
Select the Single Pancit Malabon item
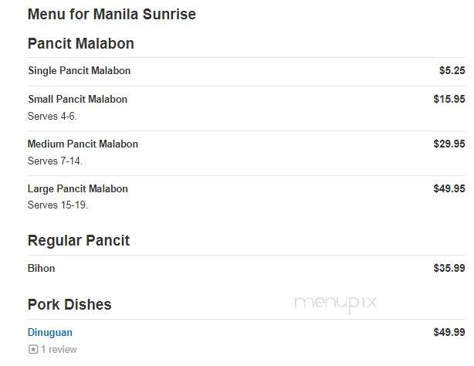[80, 71]
